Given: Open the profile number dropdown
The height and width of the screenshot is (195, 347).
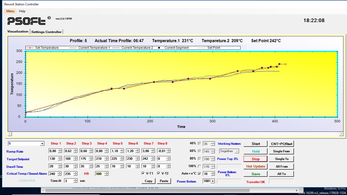Looking at the screenshot, I should pyautogui.click(x=42, y=144).
